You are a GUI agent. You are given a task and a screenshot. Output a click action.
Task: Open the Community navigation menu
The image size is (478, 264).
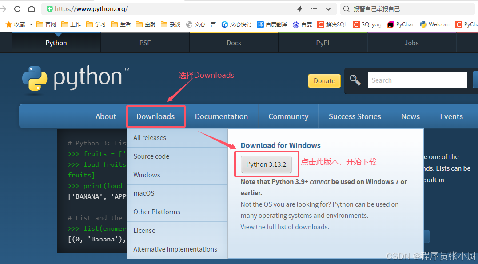pos(288,116)
